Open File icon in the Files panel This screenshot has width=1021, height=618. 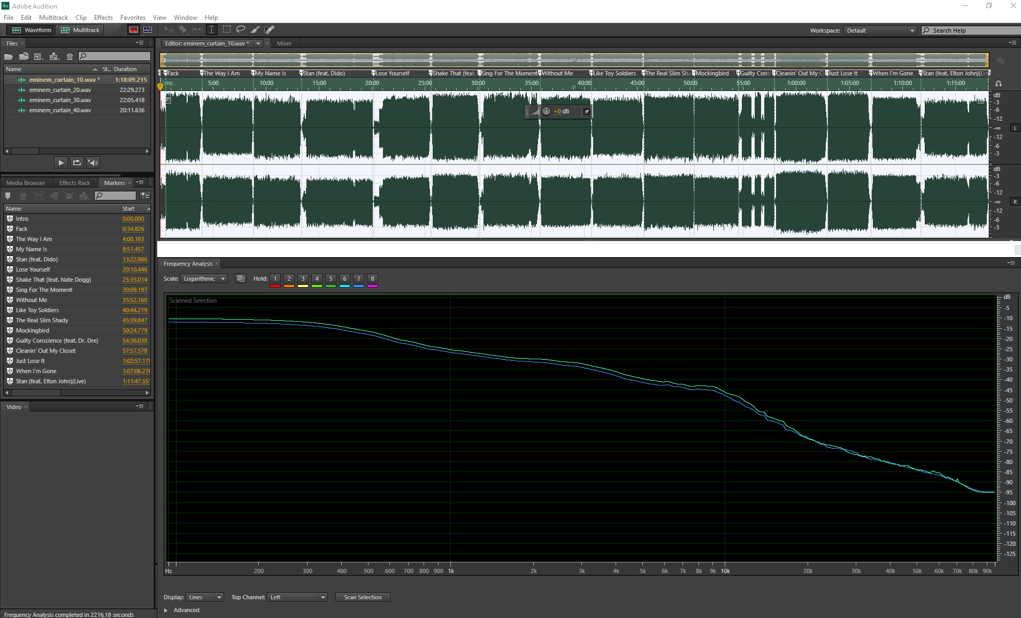point(9,56)
